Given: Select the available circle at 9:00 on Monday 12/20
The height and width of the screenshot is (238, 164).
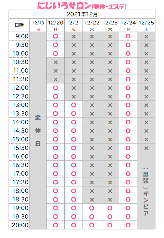Looking at the screenshot, I should click(x=55, y=36).
